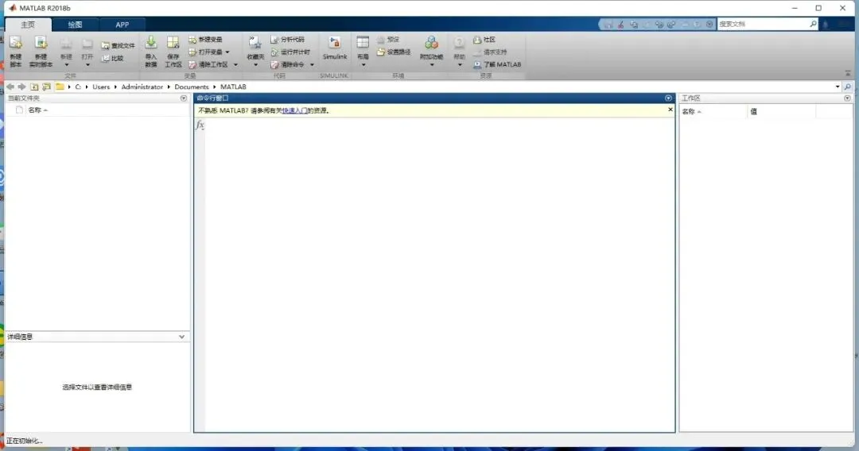This screenshot has width=859, height=451.
Task: Click 社区 (Community) link
Action: (x=484, y=40)
